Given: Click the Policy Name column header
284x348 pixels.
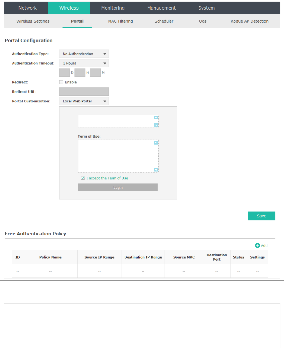Looking at the screenshot, I should tap(51, 257).
